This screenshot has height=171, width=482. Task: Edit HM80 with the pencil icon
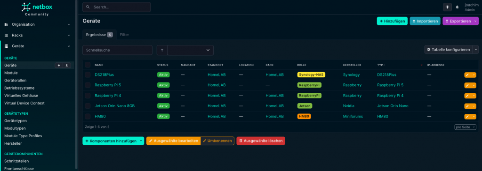point(467,117)
